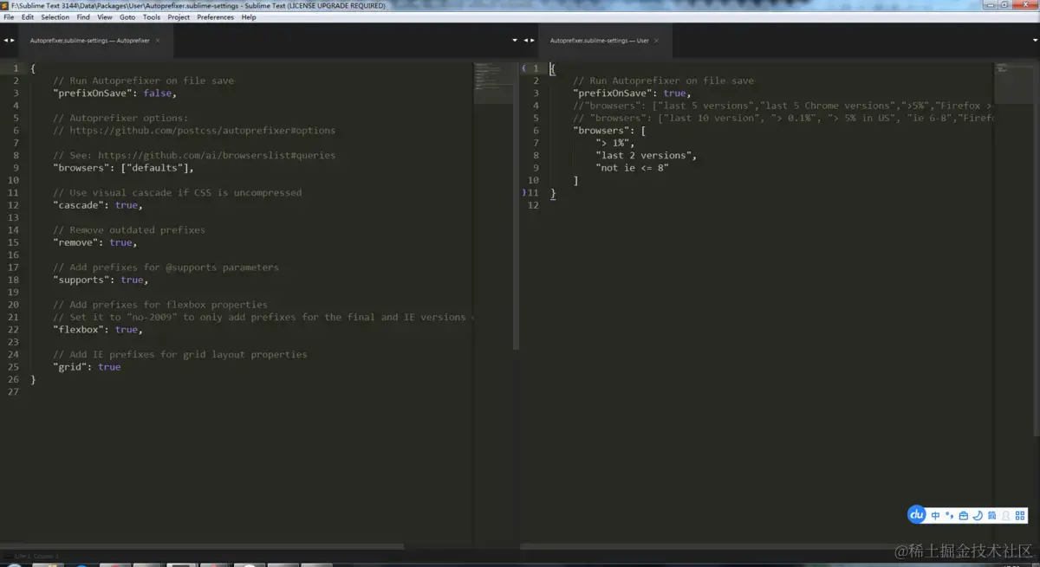
Task: Open the Goto menu
Action: 127,17
